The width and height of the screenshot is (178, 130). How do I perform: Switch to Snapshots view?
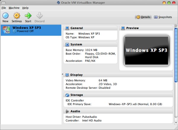(x=163, y=17)
